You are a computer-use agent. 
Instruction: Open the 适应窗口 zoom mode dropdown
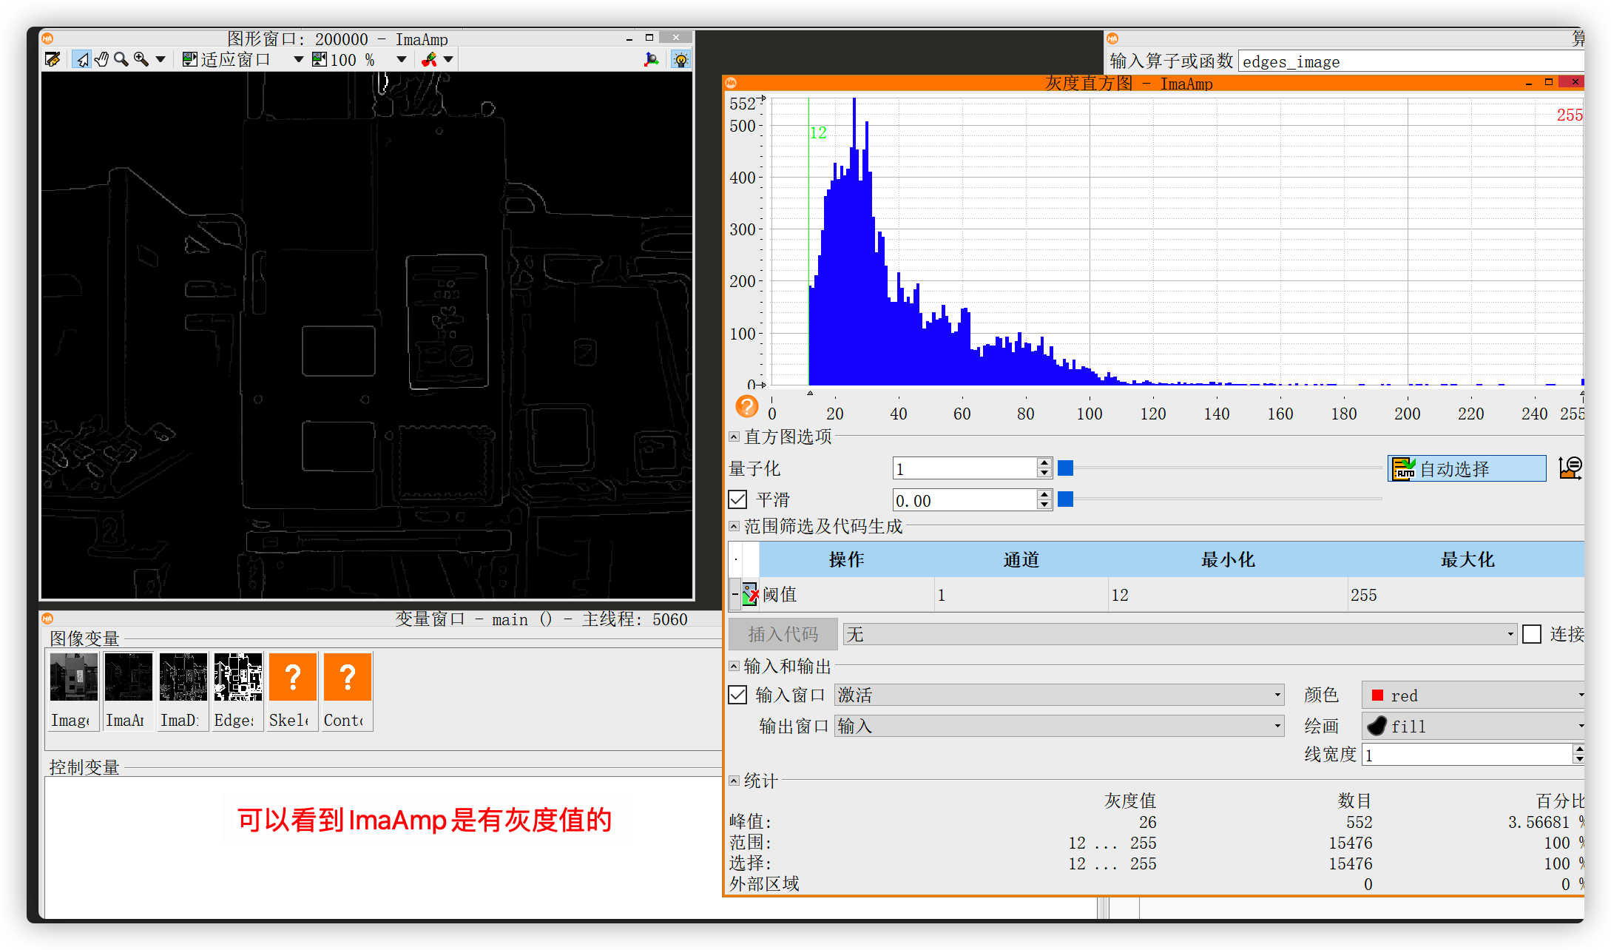point(298,59)
